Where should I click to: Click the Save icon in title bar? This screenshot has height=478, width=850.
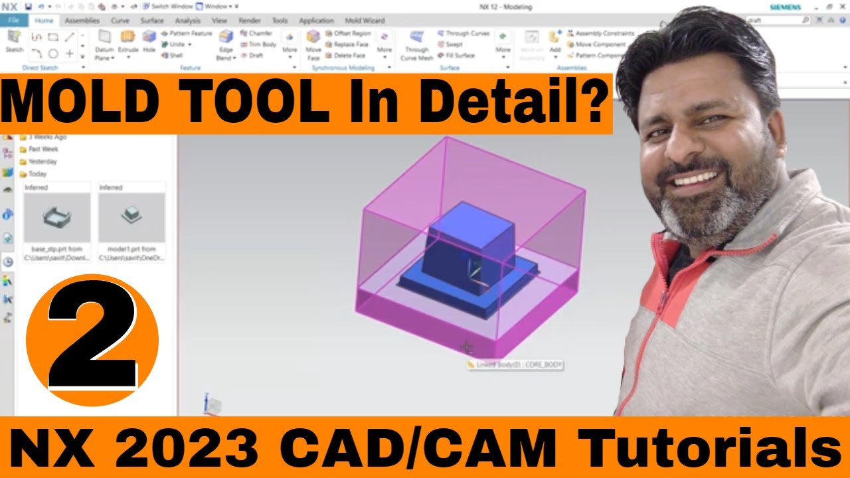(29, 6)
